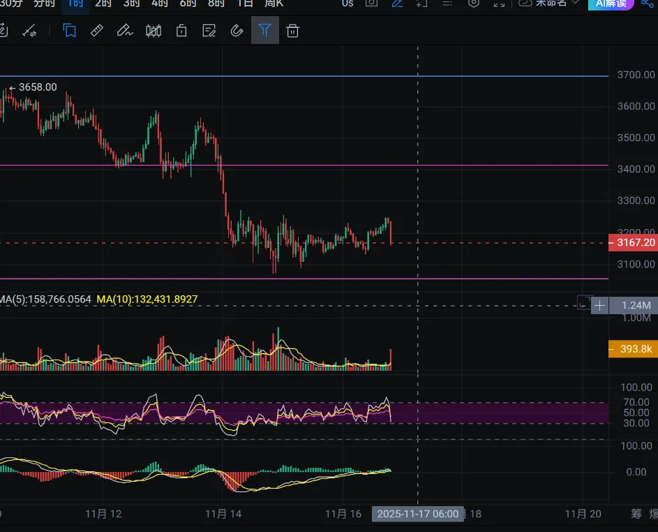Toggle the blue pen drawing mode icon
Image resolution: width=658 pixels, height=532 pixels.
[x=397, y=3]
